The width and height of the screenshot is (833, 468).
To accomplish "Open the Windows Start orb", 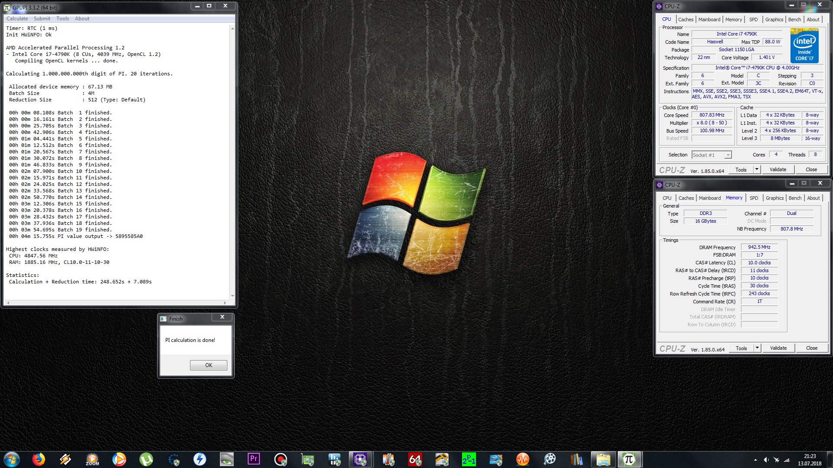I will [x=11, y=459].
